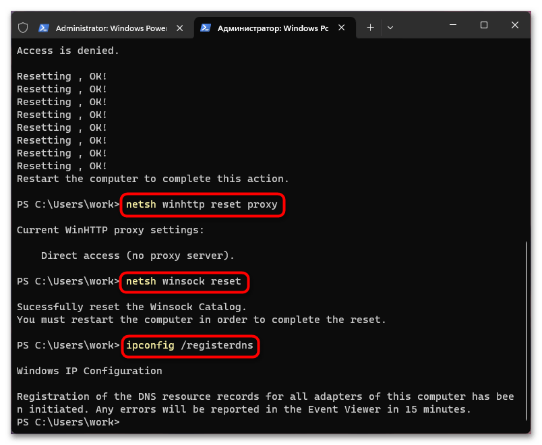Click the Windows IP Configuration heading
Viewport: 542px width, 445px height.
(88, 370)
